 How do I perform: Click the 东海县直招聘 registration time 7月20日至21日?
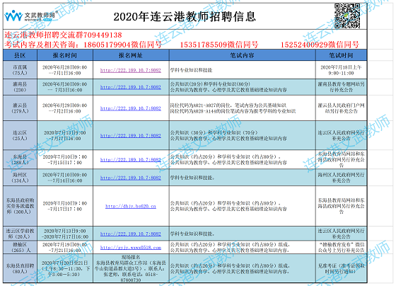[65, 268]
